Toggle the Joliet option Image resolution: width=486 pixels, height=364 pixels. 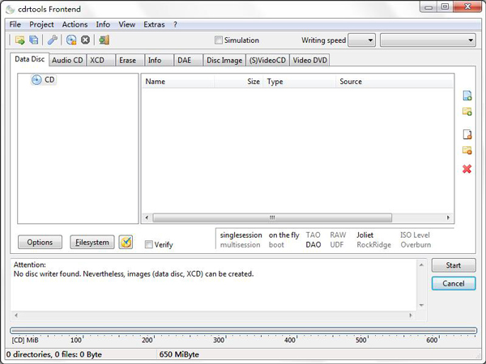pyautogui.click(x=364, y=235)
